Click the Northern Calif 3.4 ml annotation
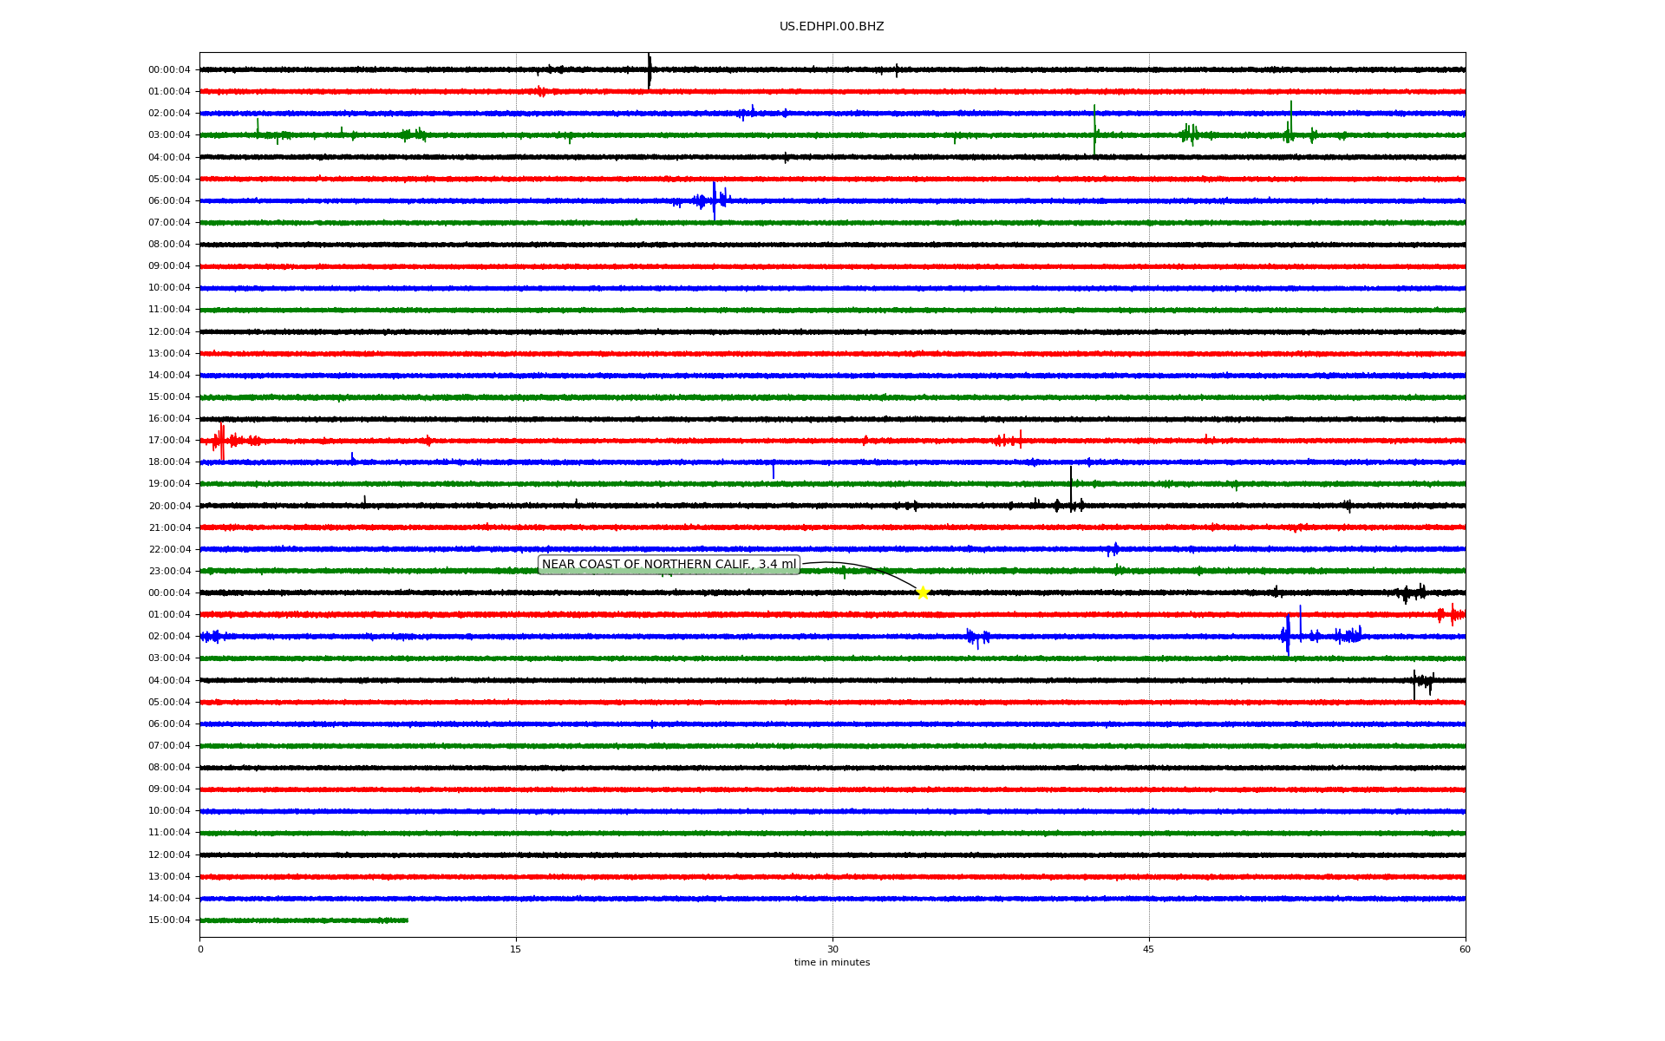1665x1041 pixels. 669,565
